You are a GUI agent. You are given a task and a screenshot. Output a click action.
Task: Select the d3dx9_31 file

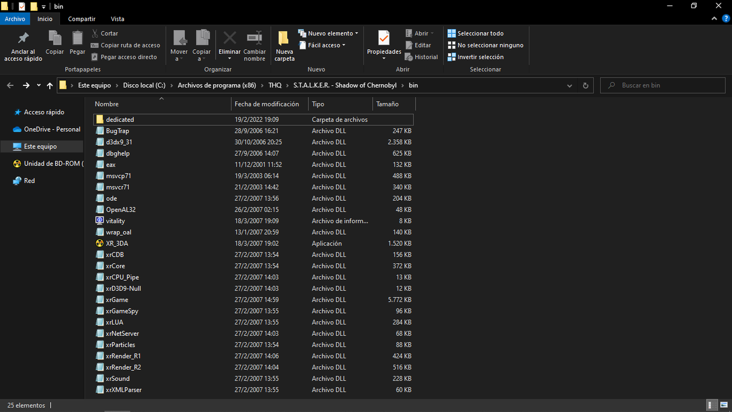(x=253, y=142)
